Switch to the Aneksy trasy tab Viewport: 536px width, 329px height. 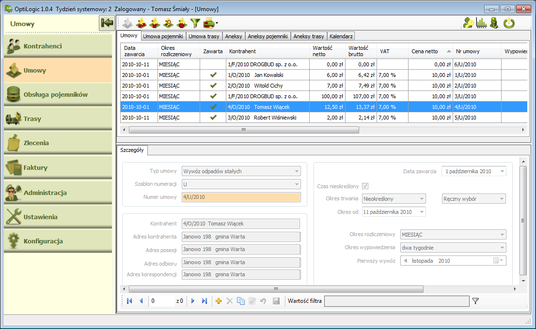pyautogui.click(x=309, y=36)
